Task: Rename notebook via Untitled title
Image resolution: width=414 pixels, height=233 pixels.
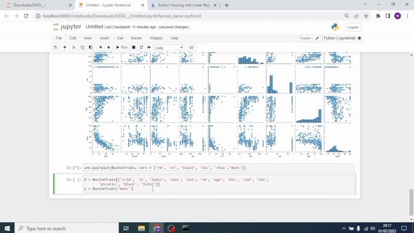Action: click(x=94, y=27)
